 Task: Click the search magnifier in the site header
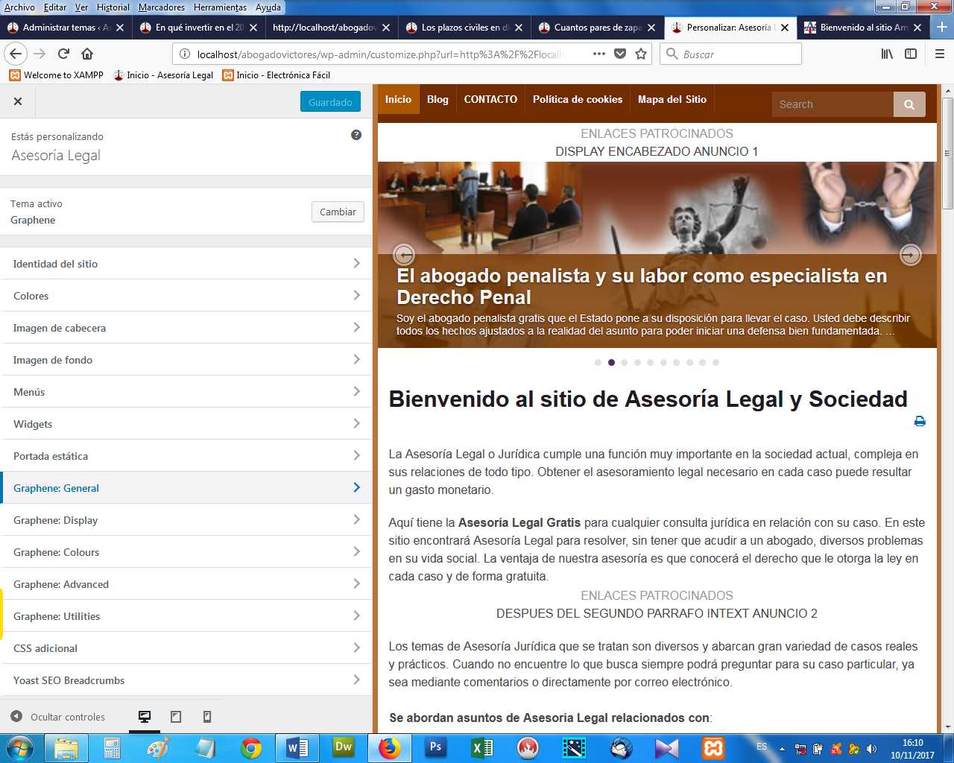pos(909,104)
